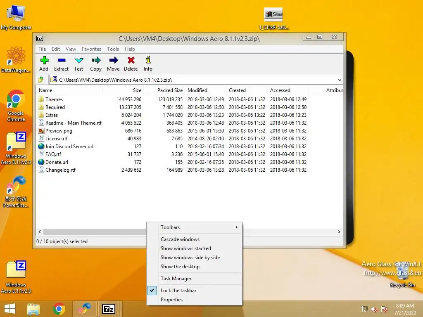Select the Extras folder icon
Viewport: 423px width, 317px height.
click(x=41, y=115)
